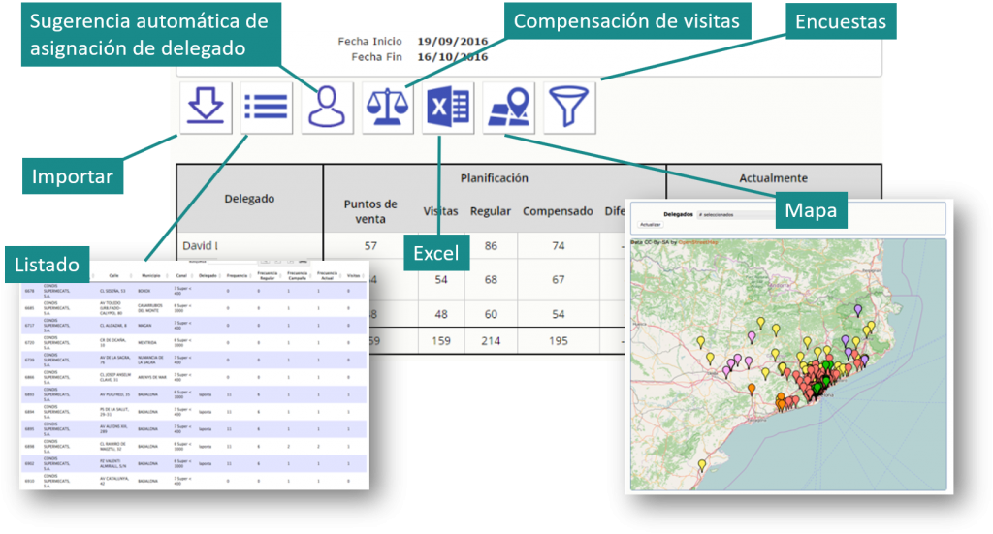Image resolution: width=993 pixels, height=534 pixels.
Task: Select the orange map pin marker
Action: [x=750, y=387]
